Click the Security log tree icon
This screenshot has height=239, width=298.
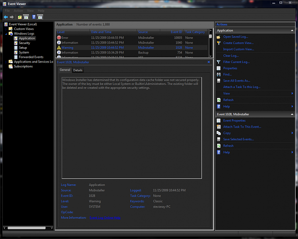point(16,43)
